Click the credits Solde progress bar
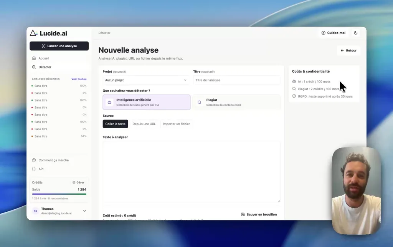 tap(59, 194)
